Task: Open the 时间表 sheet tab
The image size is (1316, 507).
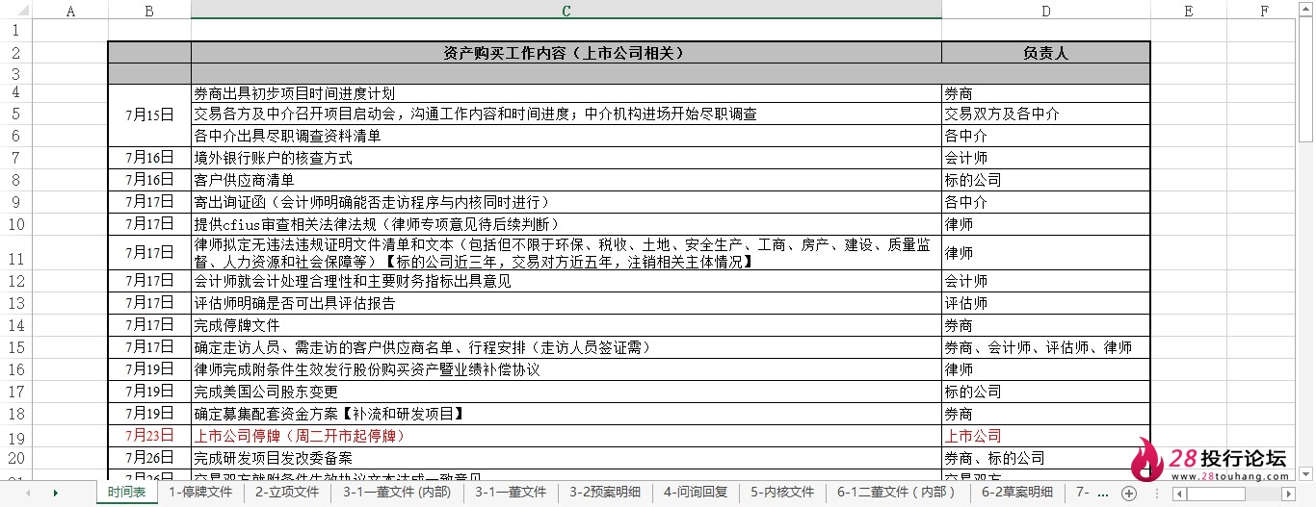Action: coord(127,492)
